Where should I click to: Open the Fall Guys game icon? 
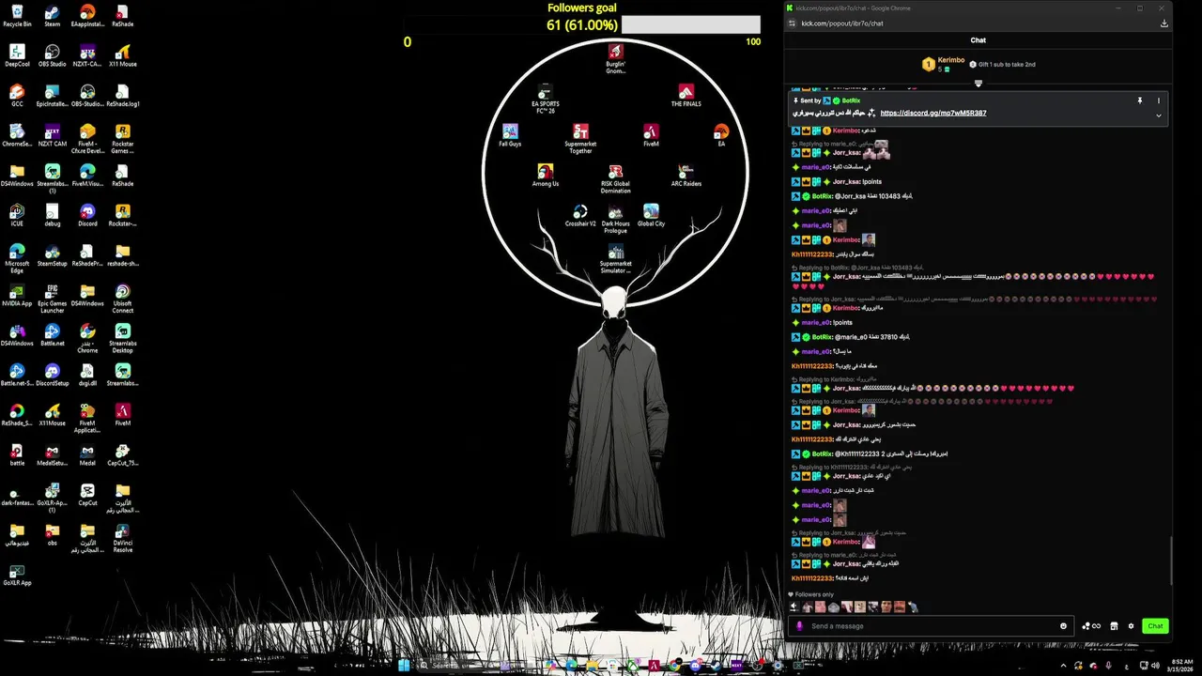(510, 135)
